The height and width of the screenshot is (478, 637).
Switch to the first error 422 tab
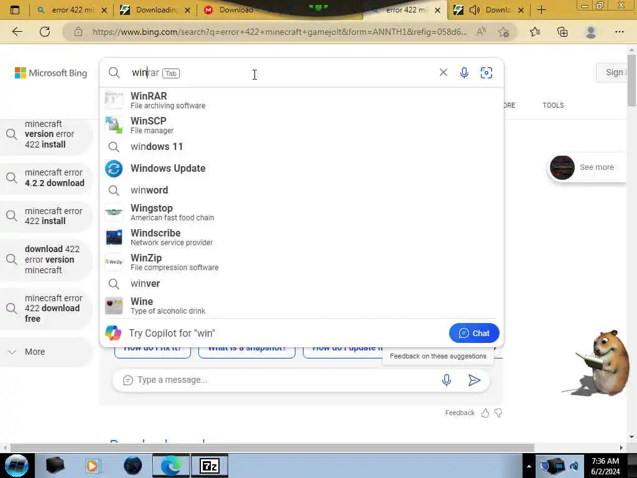coord(72,10)
